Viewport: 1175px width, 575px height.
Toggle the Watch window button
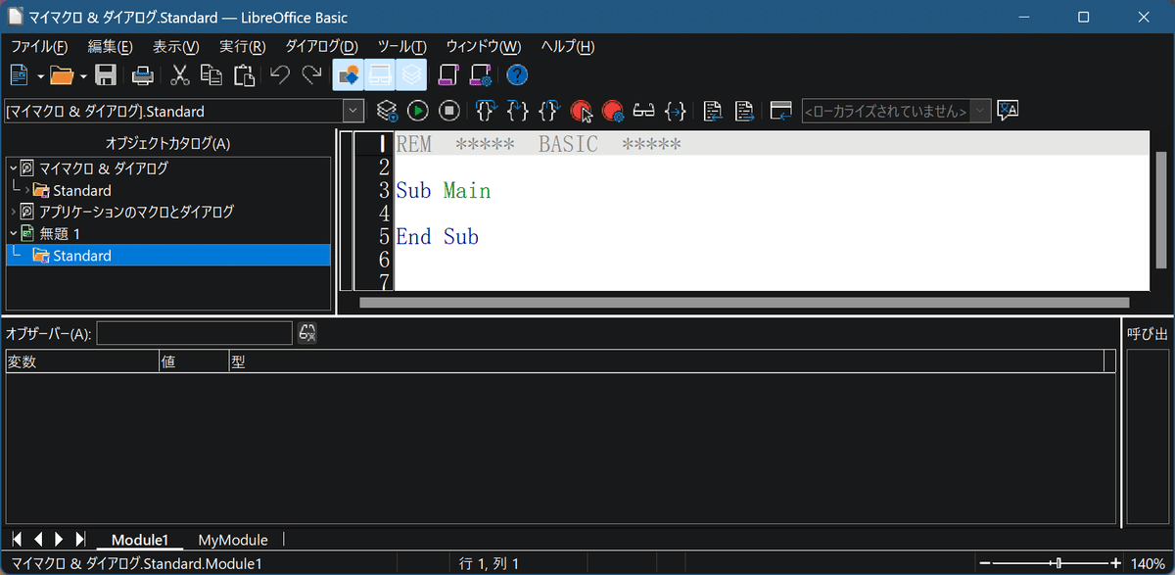click(381, 74)
